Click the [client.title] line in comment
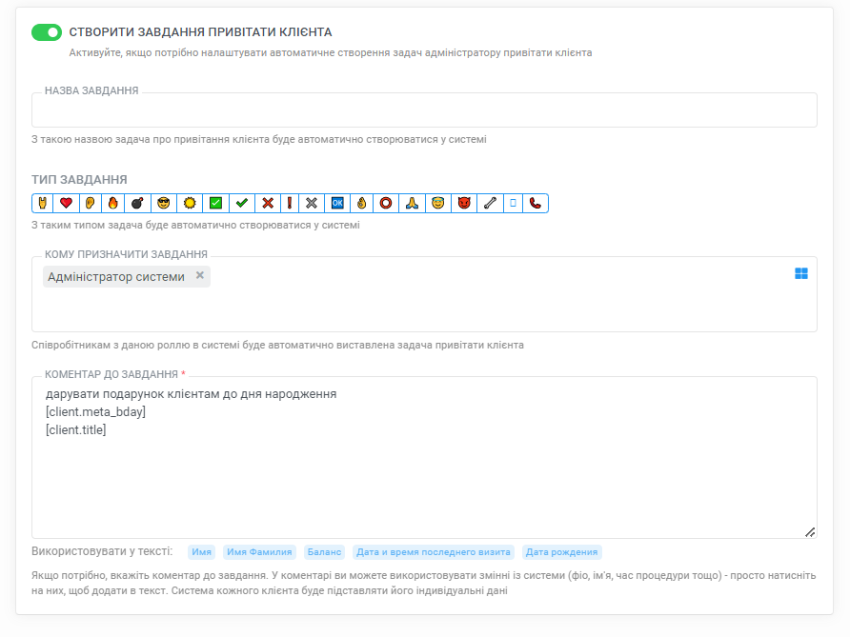850x637 pixels. [76, 430]
